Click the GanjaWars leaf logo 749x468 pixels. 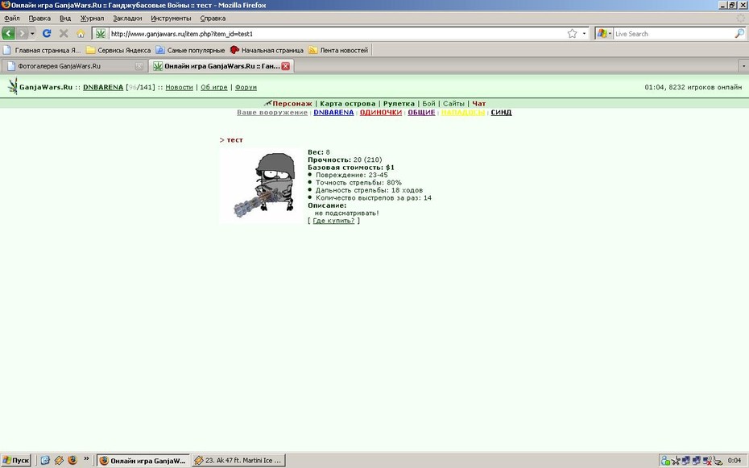pos(13,86)
